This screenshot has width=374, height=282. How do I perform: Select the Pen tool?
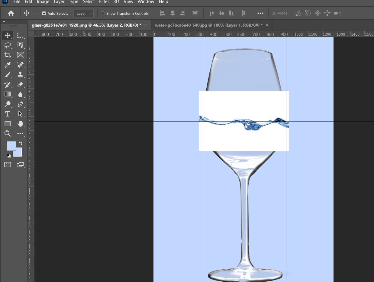[x=20, y=104]
